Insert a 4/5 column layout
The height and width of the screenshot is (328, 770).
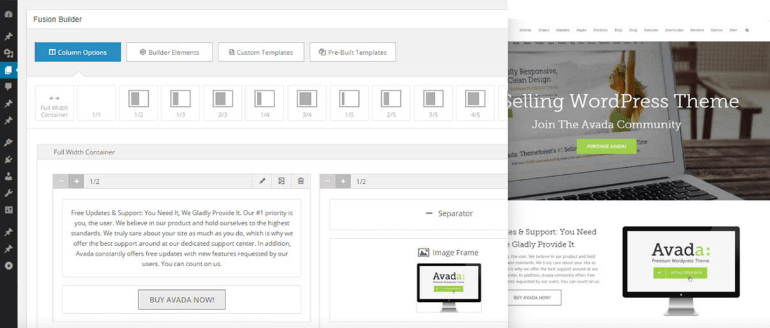click(x=476, y=103)
